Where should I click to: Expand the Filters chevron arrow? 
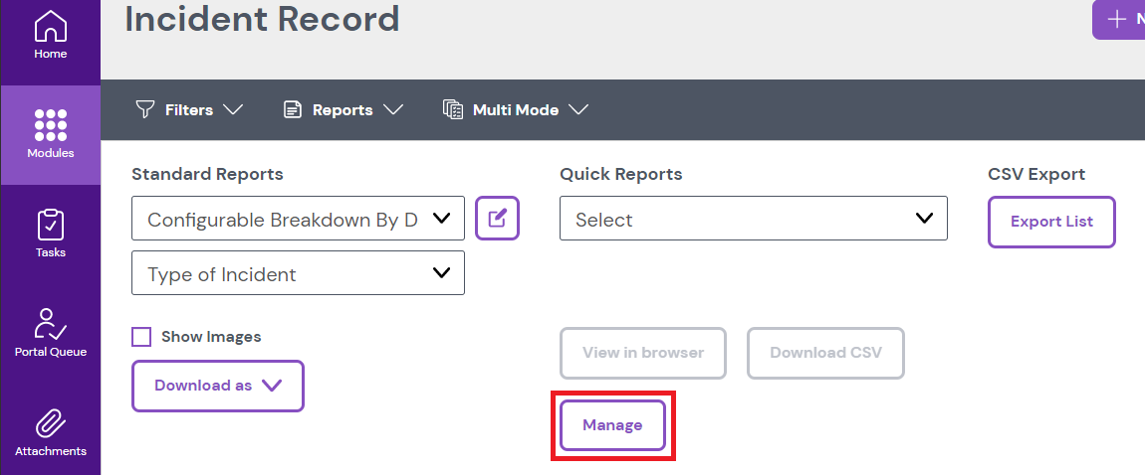pyautogui.click(x=234, y=109)
